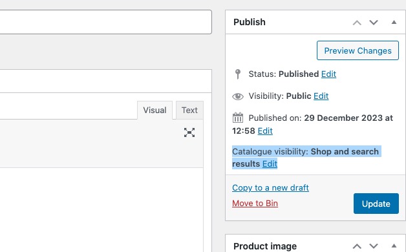The image size is (406, 252).
Task: Click the blue Update button
Action: tap(376, 204)
